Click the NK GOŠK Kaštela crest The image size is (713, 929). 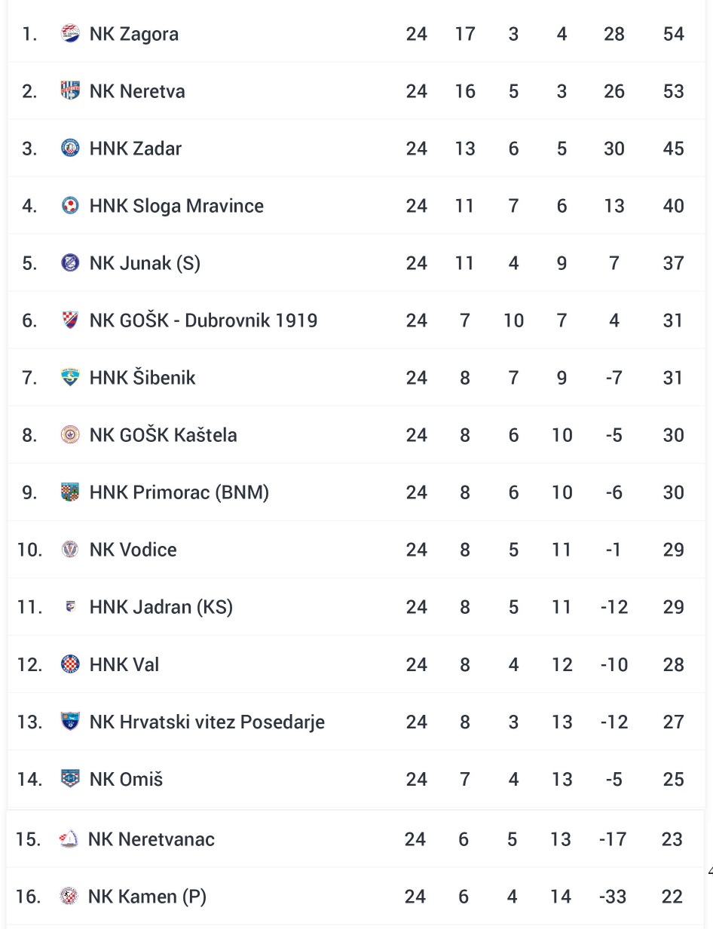coord(70,435)
